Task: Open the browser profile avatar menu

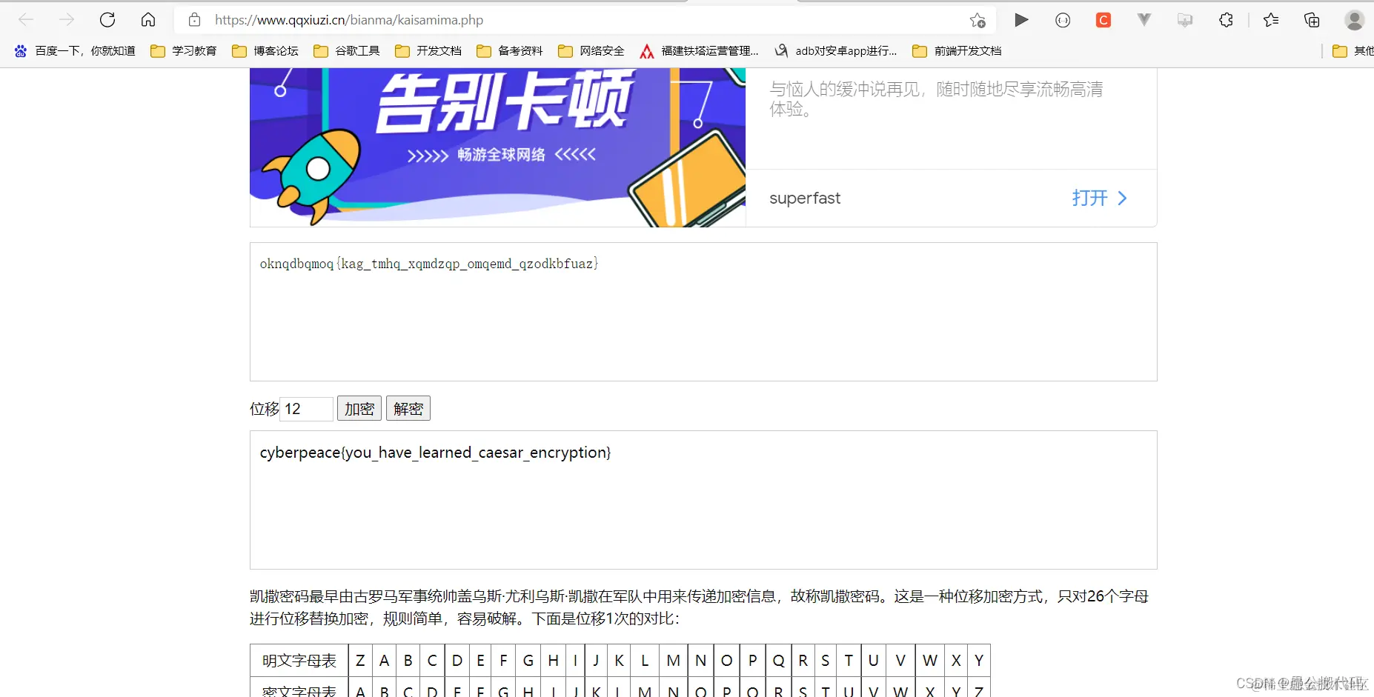Action: pyautogui.click(x=1355, y=20)
